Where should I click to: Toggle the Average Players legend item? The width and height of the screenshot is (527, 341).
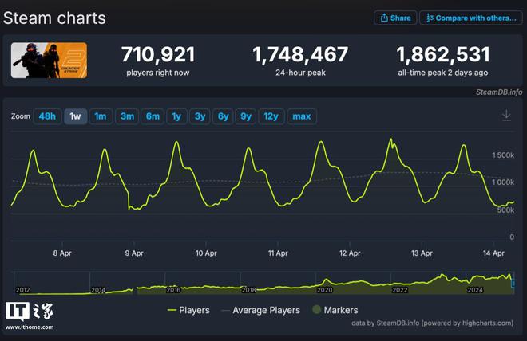[x=260, y=310]
